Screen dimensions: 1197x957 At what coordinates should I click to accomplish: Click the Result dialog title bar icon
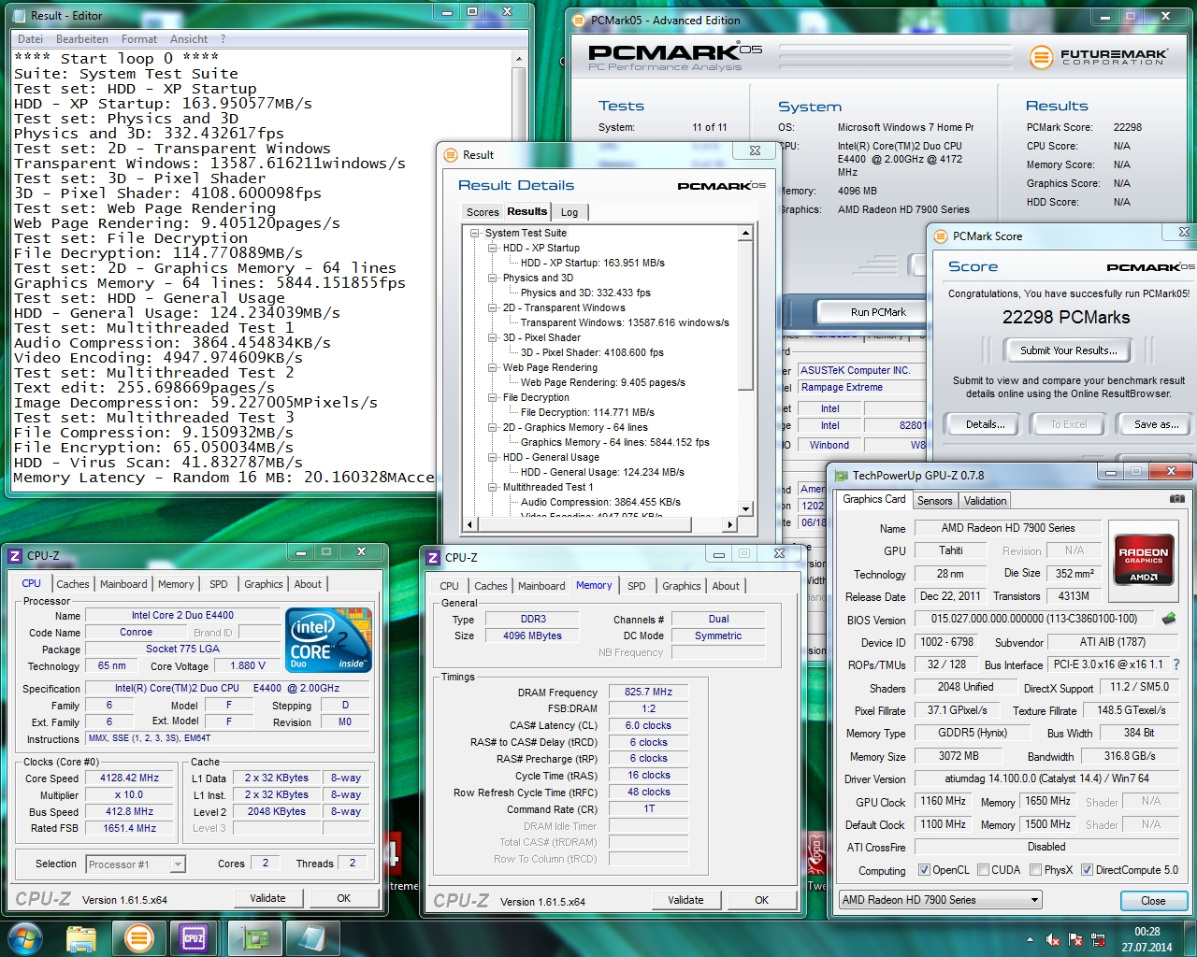pos(451,155)
